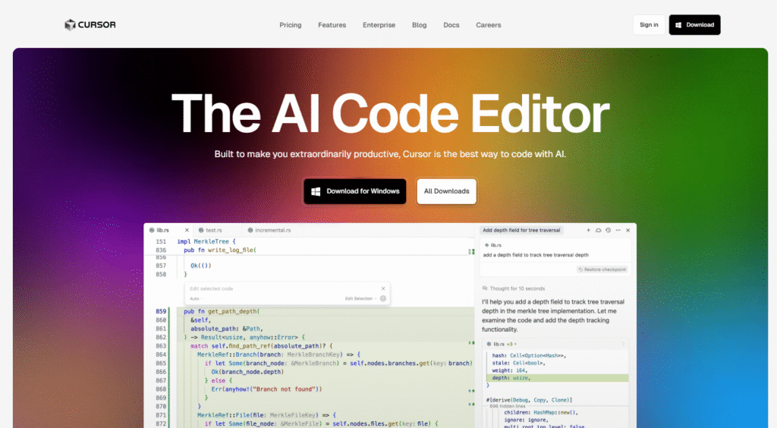This screenshot has width=777, height=428.
Task: Click the 'pub fn get_path_depth(' code line
Action: 222,312
